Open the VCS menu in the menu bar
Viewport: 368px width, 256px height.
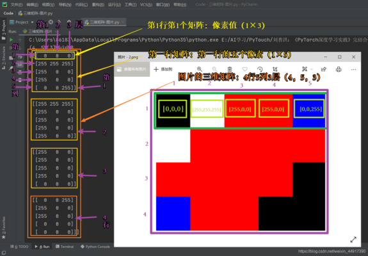click(146, 4)
